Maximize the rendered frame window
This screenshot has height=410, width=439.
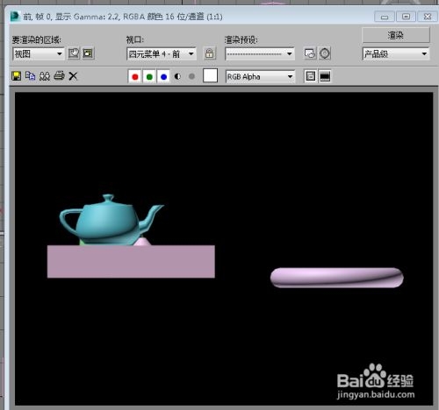click(406, 17)
